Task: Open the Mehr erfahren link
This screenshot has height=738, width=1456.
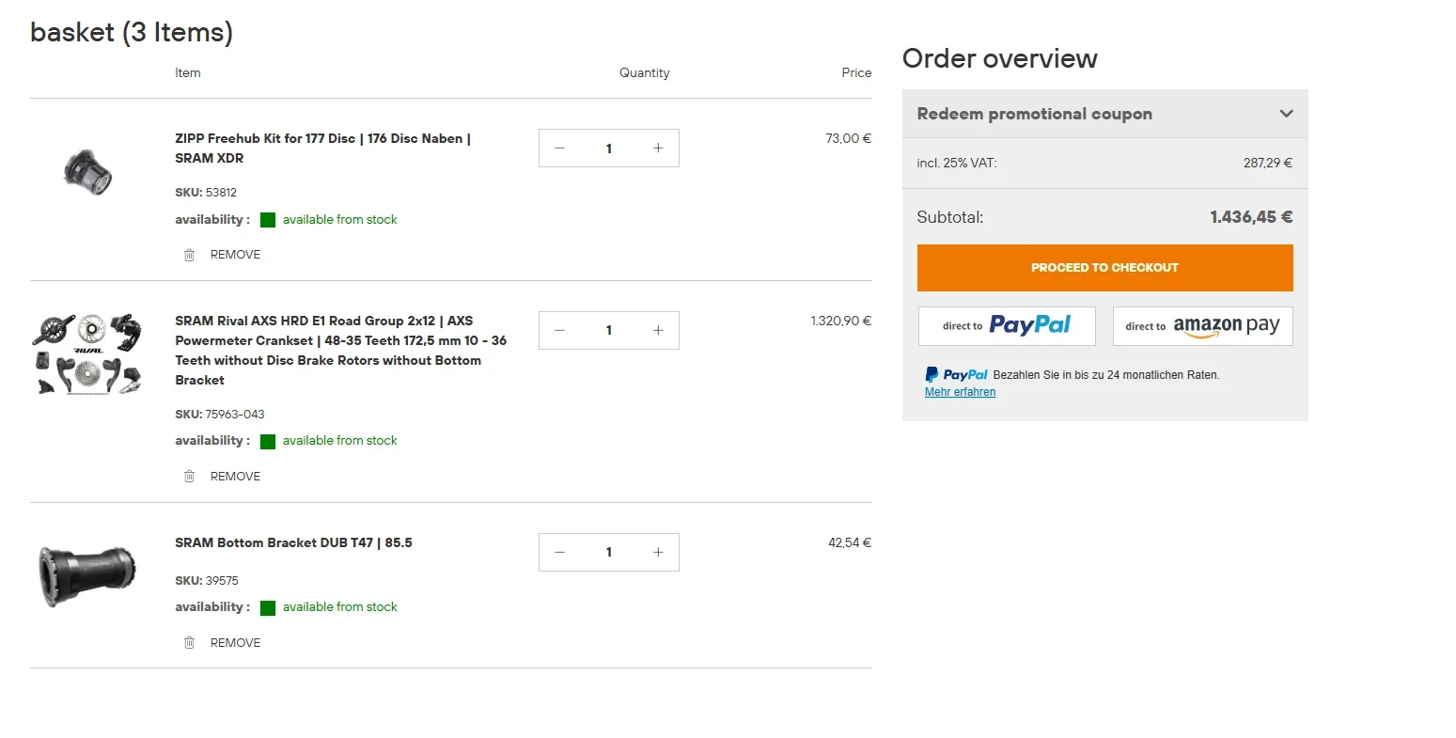Action: pos(960,392)
